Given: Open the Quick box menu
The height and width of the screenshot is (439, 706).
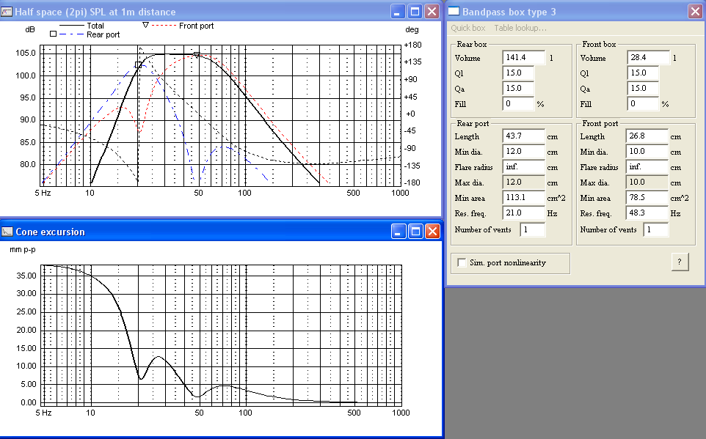Looking at the screenshot, I should [x=467, y=28].
